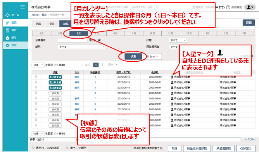Screen dimensions: 259x152
Task: Open the 状態 filter dropdown
Action: [x=178, y=40]
